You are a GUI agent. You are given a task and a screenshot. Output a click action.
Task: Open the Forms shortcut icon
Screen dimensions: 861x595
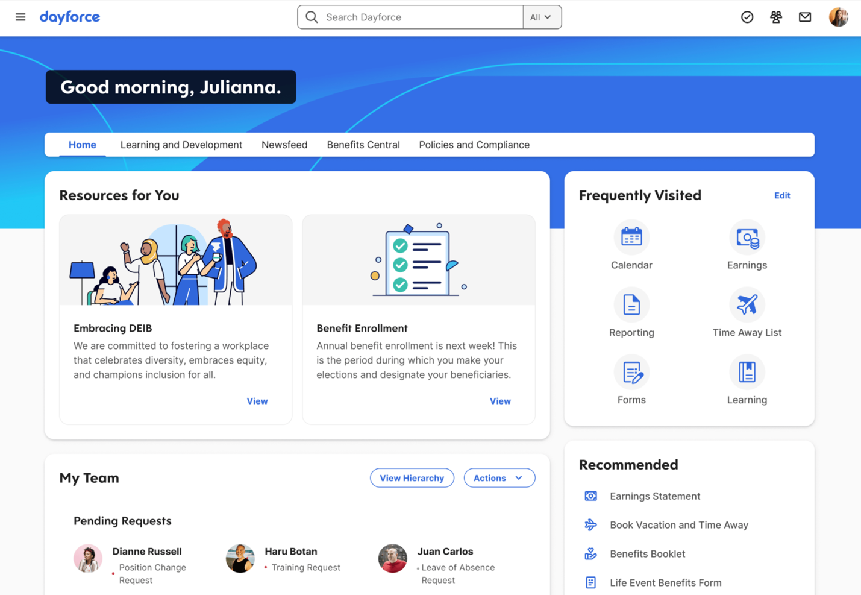click(x=631, y=373)
